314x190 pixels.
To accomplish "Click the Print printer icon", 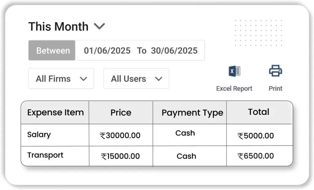I will 275,71.
